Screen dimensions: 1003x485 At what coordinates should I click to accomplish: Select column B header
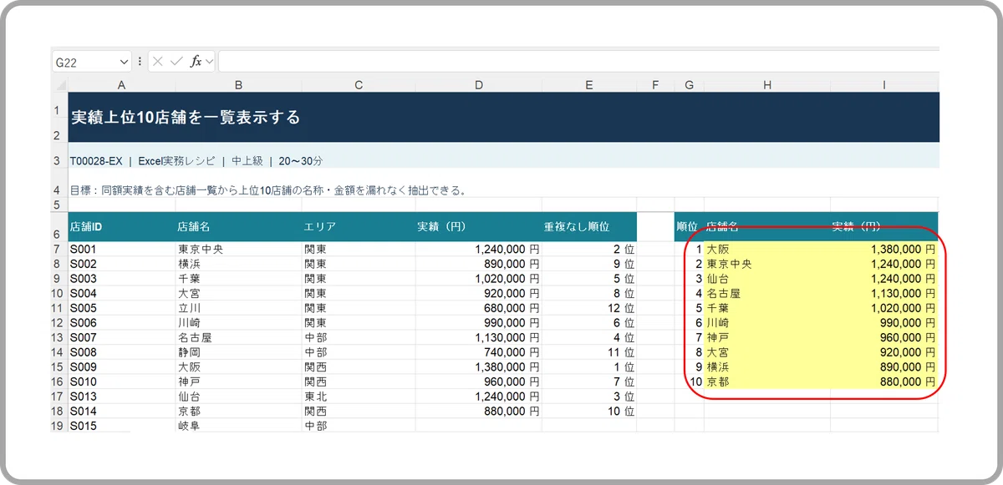238,84
